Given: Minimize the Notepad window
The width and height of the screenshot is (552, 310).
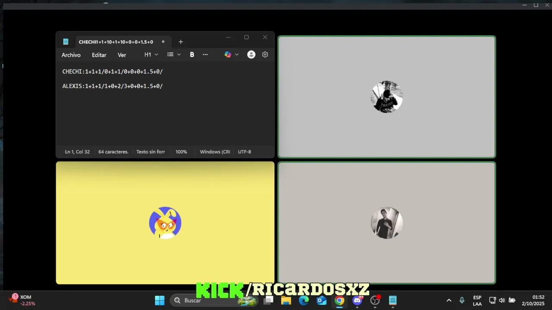Looking at the screenshot, I should (x=228, y=37).
